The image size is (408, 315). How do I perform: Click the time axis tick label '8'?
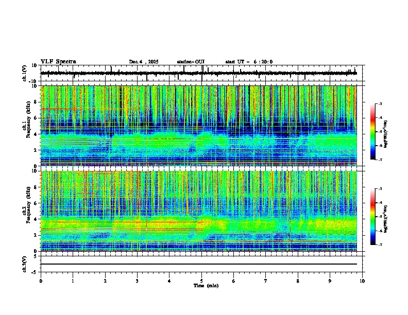(298, 281)
